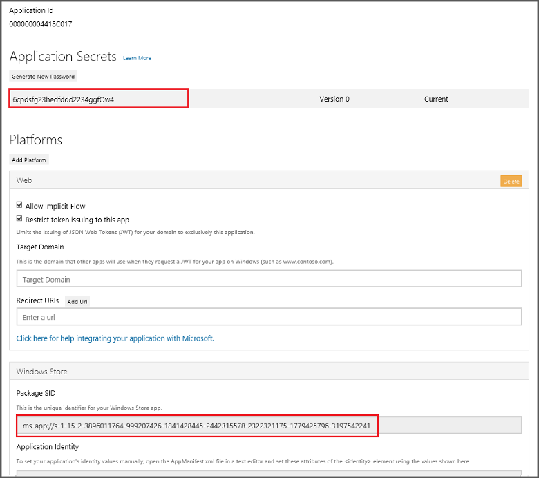This screenshot has width=539, height=478.
Task: Toggle Restrict token issuing to this app
Action: pos(20,220)
